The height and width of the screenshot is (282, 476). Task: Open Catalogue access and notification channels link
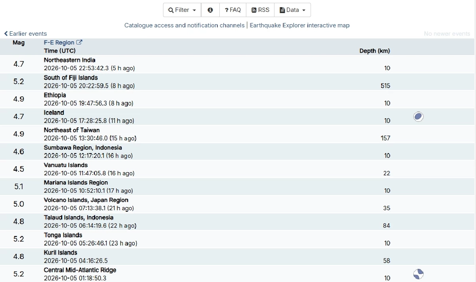(x=184, y=25)
